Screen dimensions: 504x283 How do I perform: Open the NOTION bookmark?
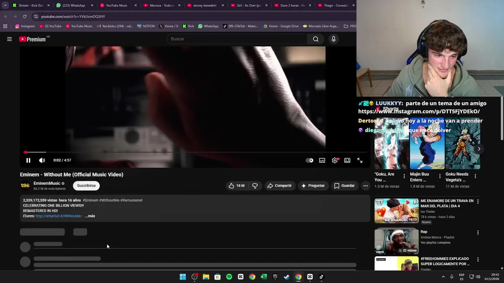coord(146,26)
